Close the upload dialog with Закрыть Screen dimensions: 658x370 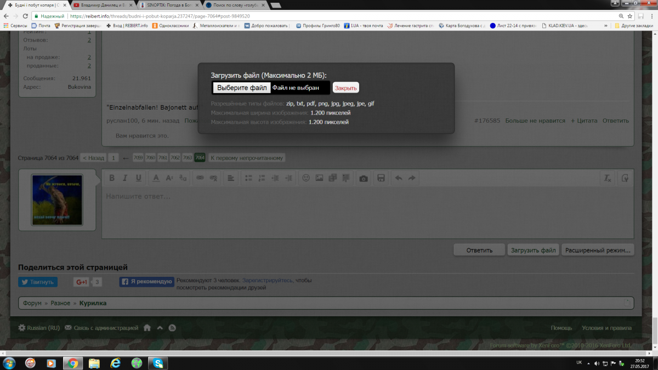345,88
